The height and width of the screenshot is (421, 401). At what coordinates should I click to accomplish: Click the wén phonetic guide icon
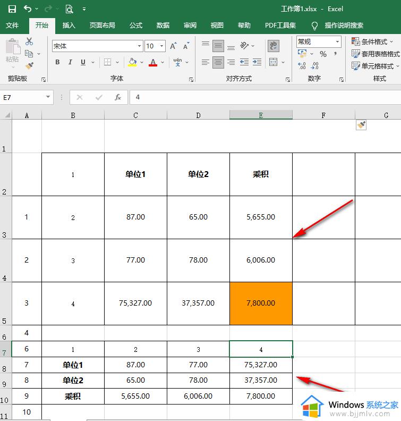[177, 62]
